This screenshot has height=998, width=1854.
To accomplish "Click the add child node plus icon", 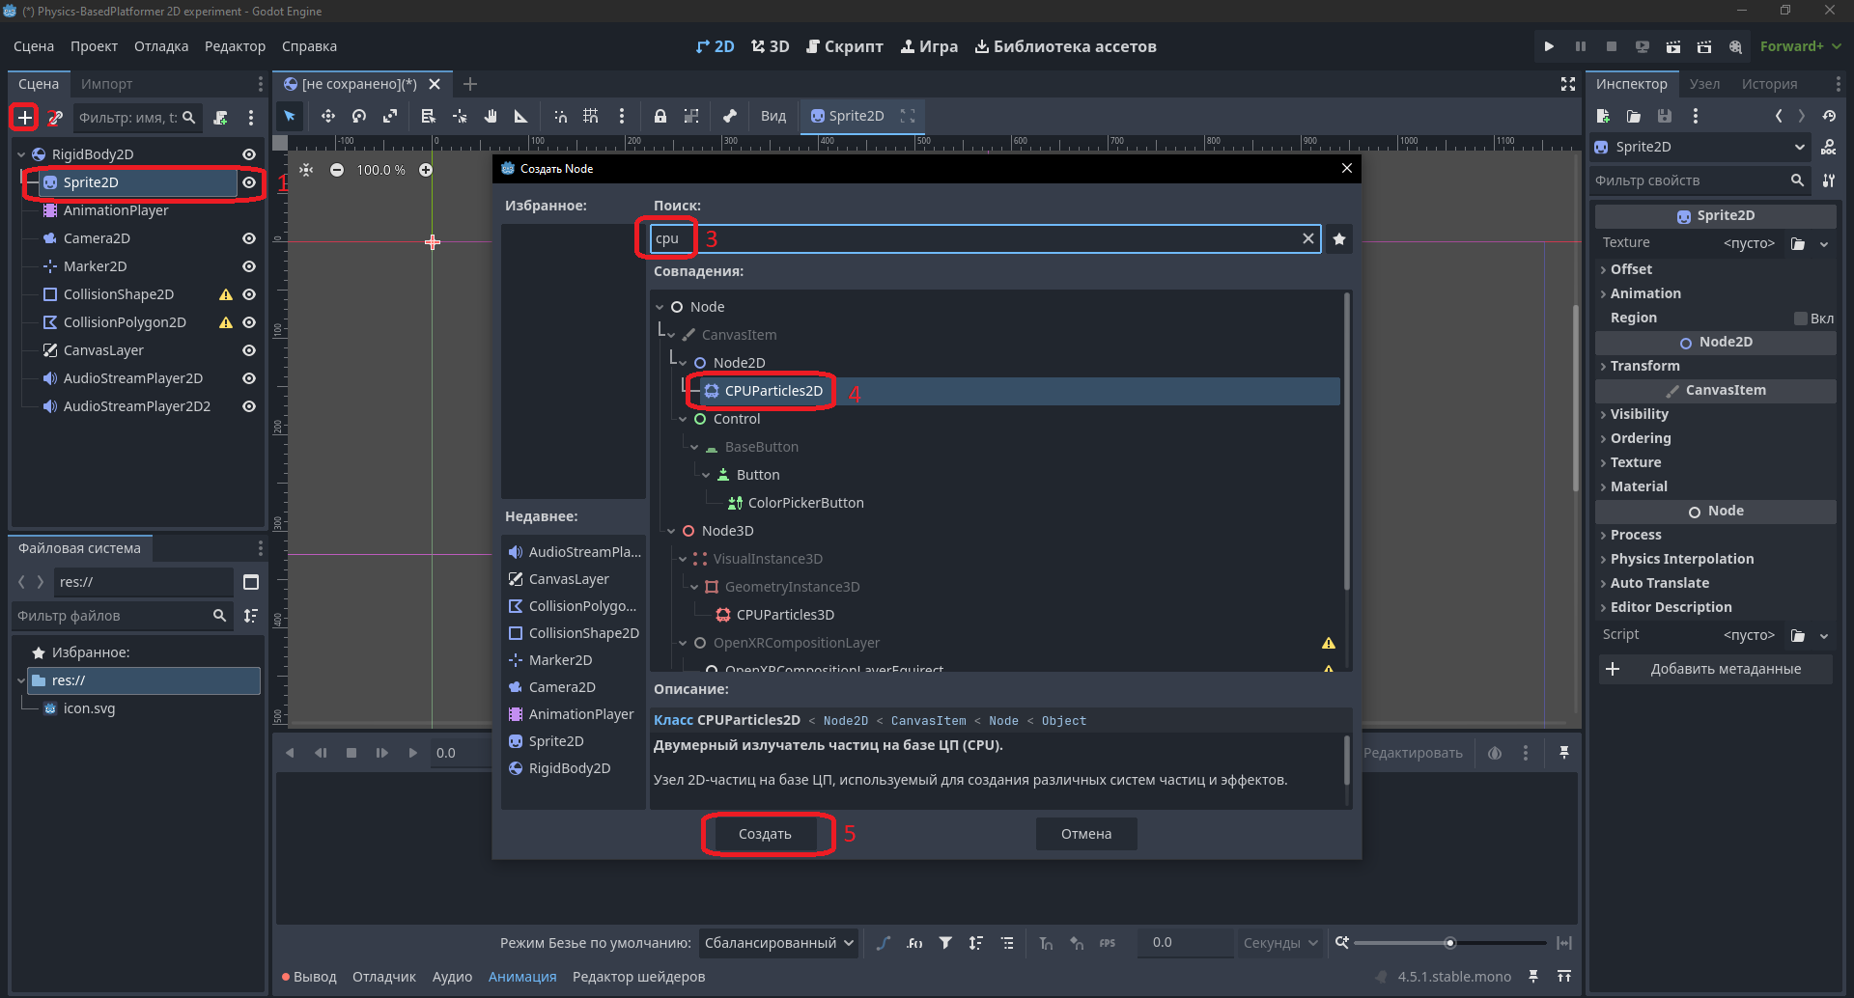I will (x=24, y=118).
